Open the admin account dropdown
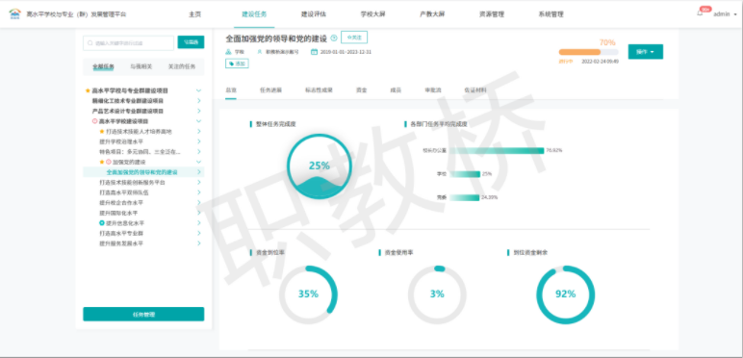The image size is (743, 358). pyautogui.click(x=725, y=14)
